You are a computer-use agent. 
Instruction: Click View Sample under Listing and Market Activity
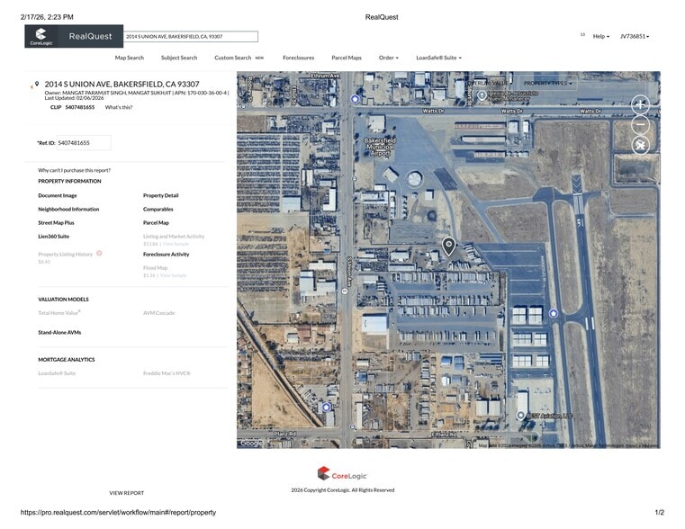(x=176, y=244)
